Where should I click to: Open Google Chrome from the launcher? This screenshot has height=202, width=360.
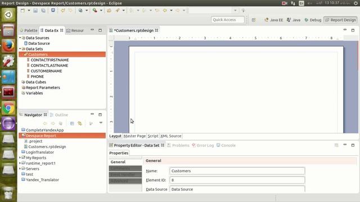[x=8, y=108]
